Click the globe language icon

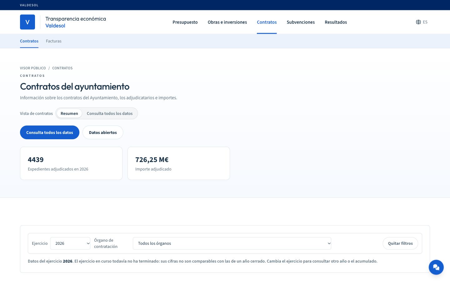(418, 22)
